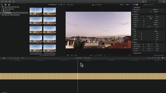Open the View options dropdown
Image resolution: width=166 pixels, height=93 pixels.
pyautogui.click(x=128, y=5)
